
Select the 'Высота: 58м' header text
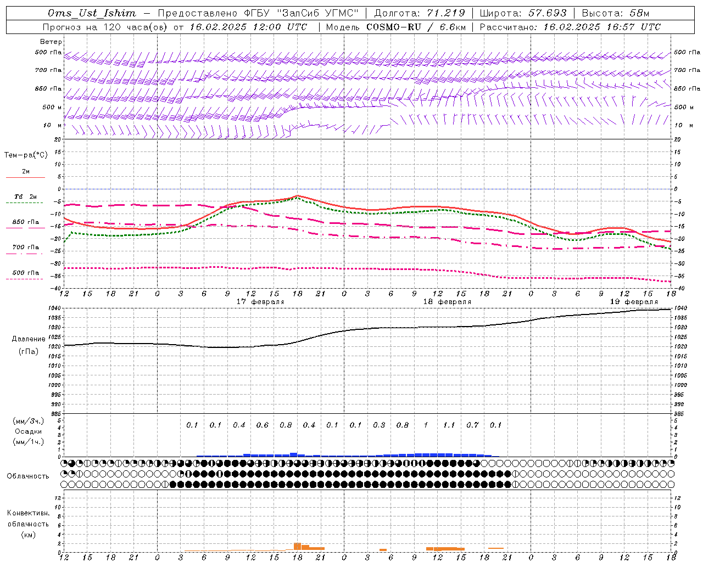coord(615,13)
